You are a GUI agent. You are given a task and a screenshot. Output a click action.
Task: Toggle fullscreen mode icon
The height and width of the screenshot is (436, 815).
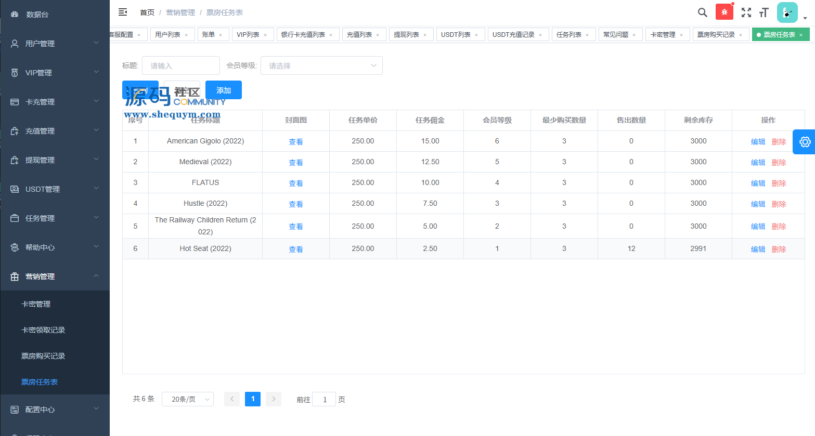point(746,12)
